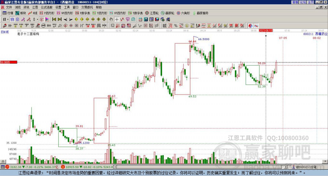The image size is (328, 176).
Task: Open 赢家服务 with dollar icon
Action: pos(201,13)
